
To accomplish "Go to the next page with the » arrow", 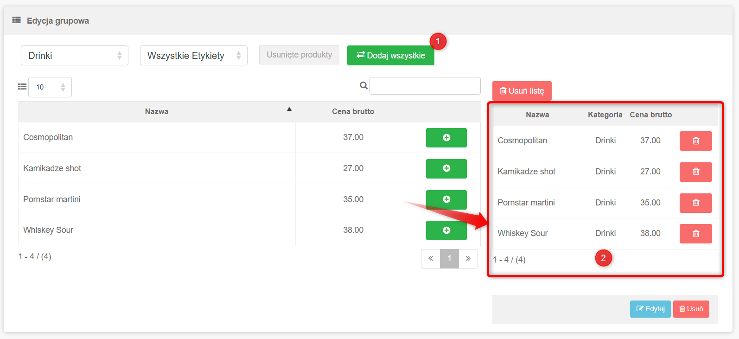I will tap(468, 259).
